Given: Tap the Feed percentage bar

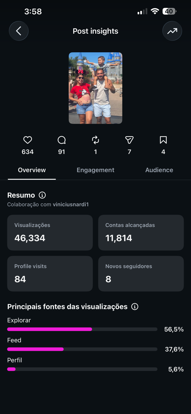Looking at the screenshot, I should pos(82,349).
